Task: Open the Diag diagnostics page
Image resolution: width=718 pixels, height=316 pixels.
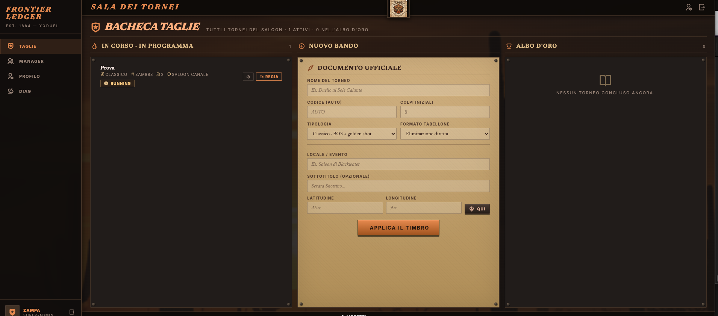Action: point(41,91)
